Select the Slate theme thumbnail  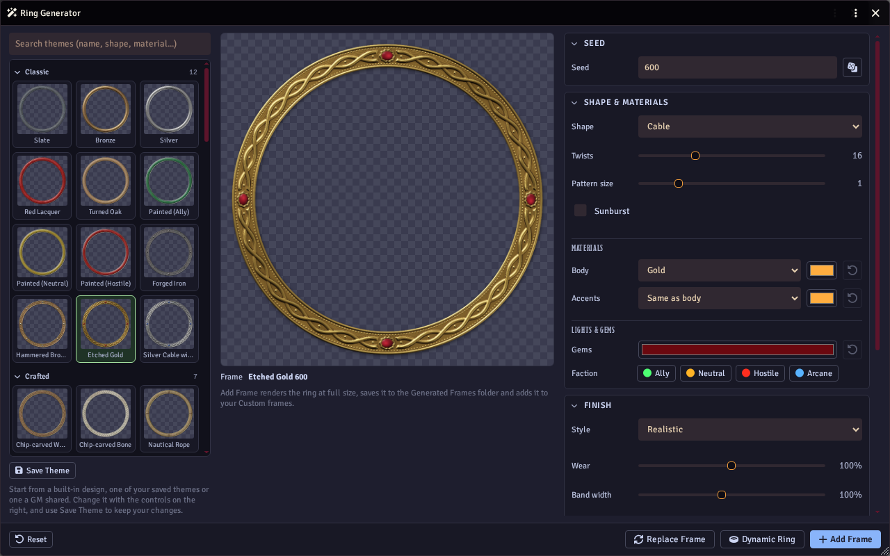(42, 114)
